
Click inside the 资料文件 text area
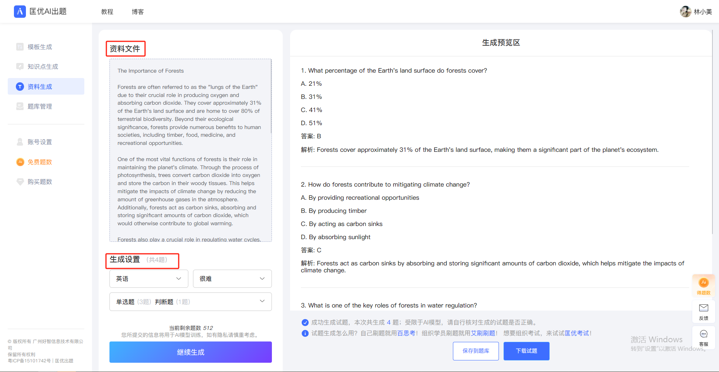[190, 150]
